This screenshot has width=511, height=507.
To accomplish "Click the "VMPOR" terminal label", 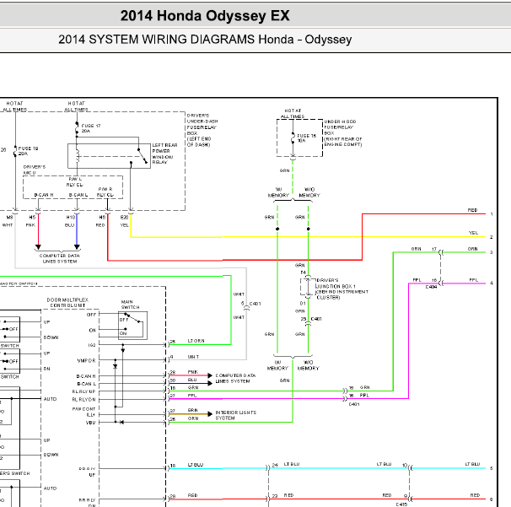I will [86, 360].
